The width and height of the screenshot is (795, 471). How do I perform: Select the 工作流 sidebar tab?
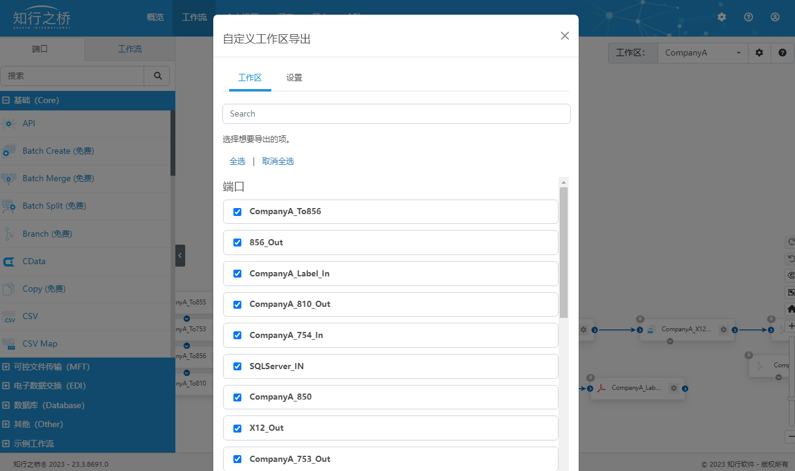click(130, 49)
